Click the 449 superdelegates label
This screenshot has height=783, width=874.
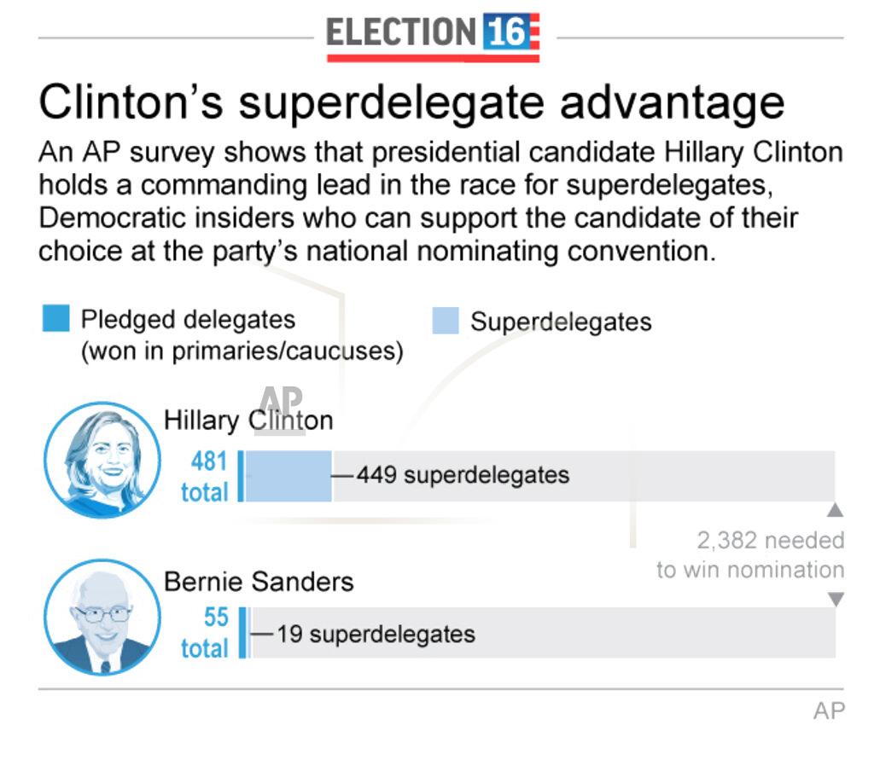[x=463, y=475]
